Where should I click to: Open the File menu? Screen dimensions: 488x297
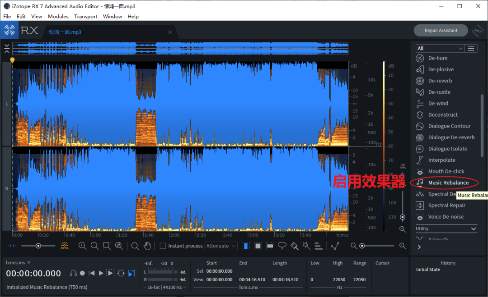(7, 16)
